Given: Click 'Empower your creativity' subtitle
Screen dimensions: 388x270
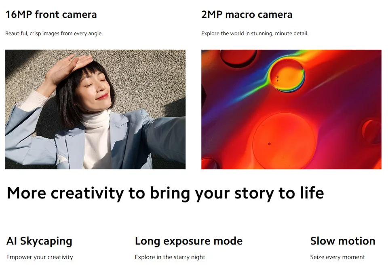Looking at the screenshot, I should coord(40,257).
